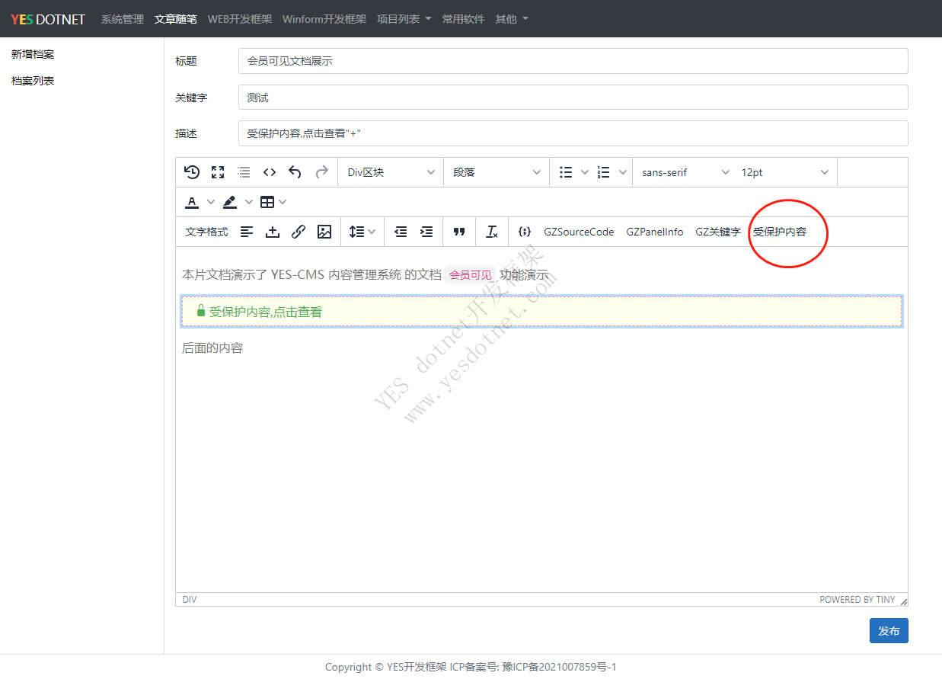This screenshot has width=942, height=679.
Task: Click the upload file icon
Action: pyautogui.click(x=273, y=232)
